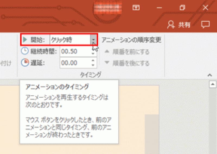
Task: Click the 遅延 delay field 00.00
Action: point(75,63)
